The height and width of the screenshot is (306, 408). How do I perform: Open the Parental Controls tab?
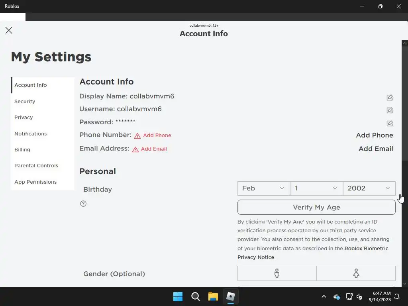coord(42,165)
